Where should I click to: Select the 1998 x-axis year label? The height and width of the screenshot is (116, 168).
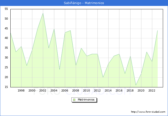pos(21,90)
